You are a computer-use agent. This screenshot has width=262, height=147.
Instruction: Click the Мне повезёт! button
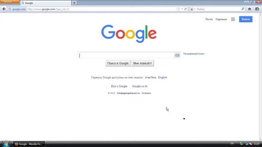click(x=142, y=63)
